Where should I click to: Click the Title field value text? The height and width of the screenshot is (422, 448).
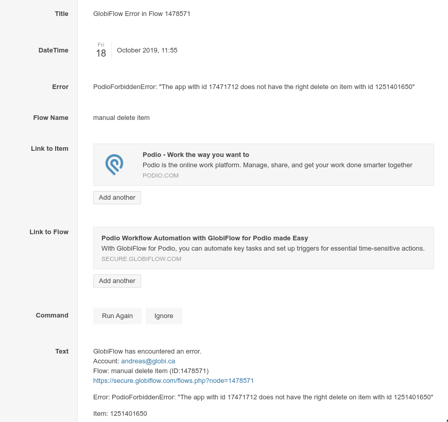point(142,14)
